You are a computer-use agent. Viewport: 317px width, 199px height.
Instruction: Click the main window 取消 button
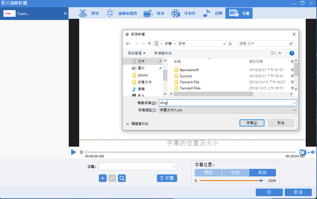298,192
